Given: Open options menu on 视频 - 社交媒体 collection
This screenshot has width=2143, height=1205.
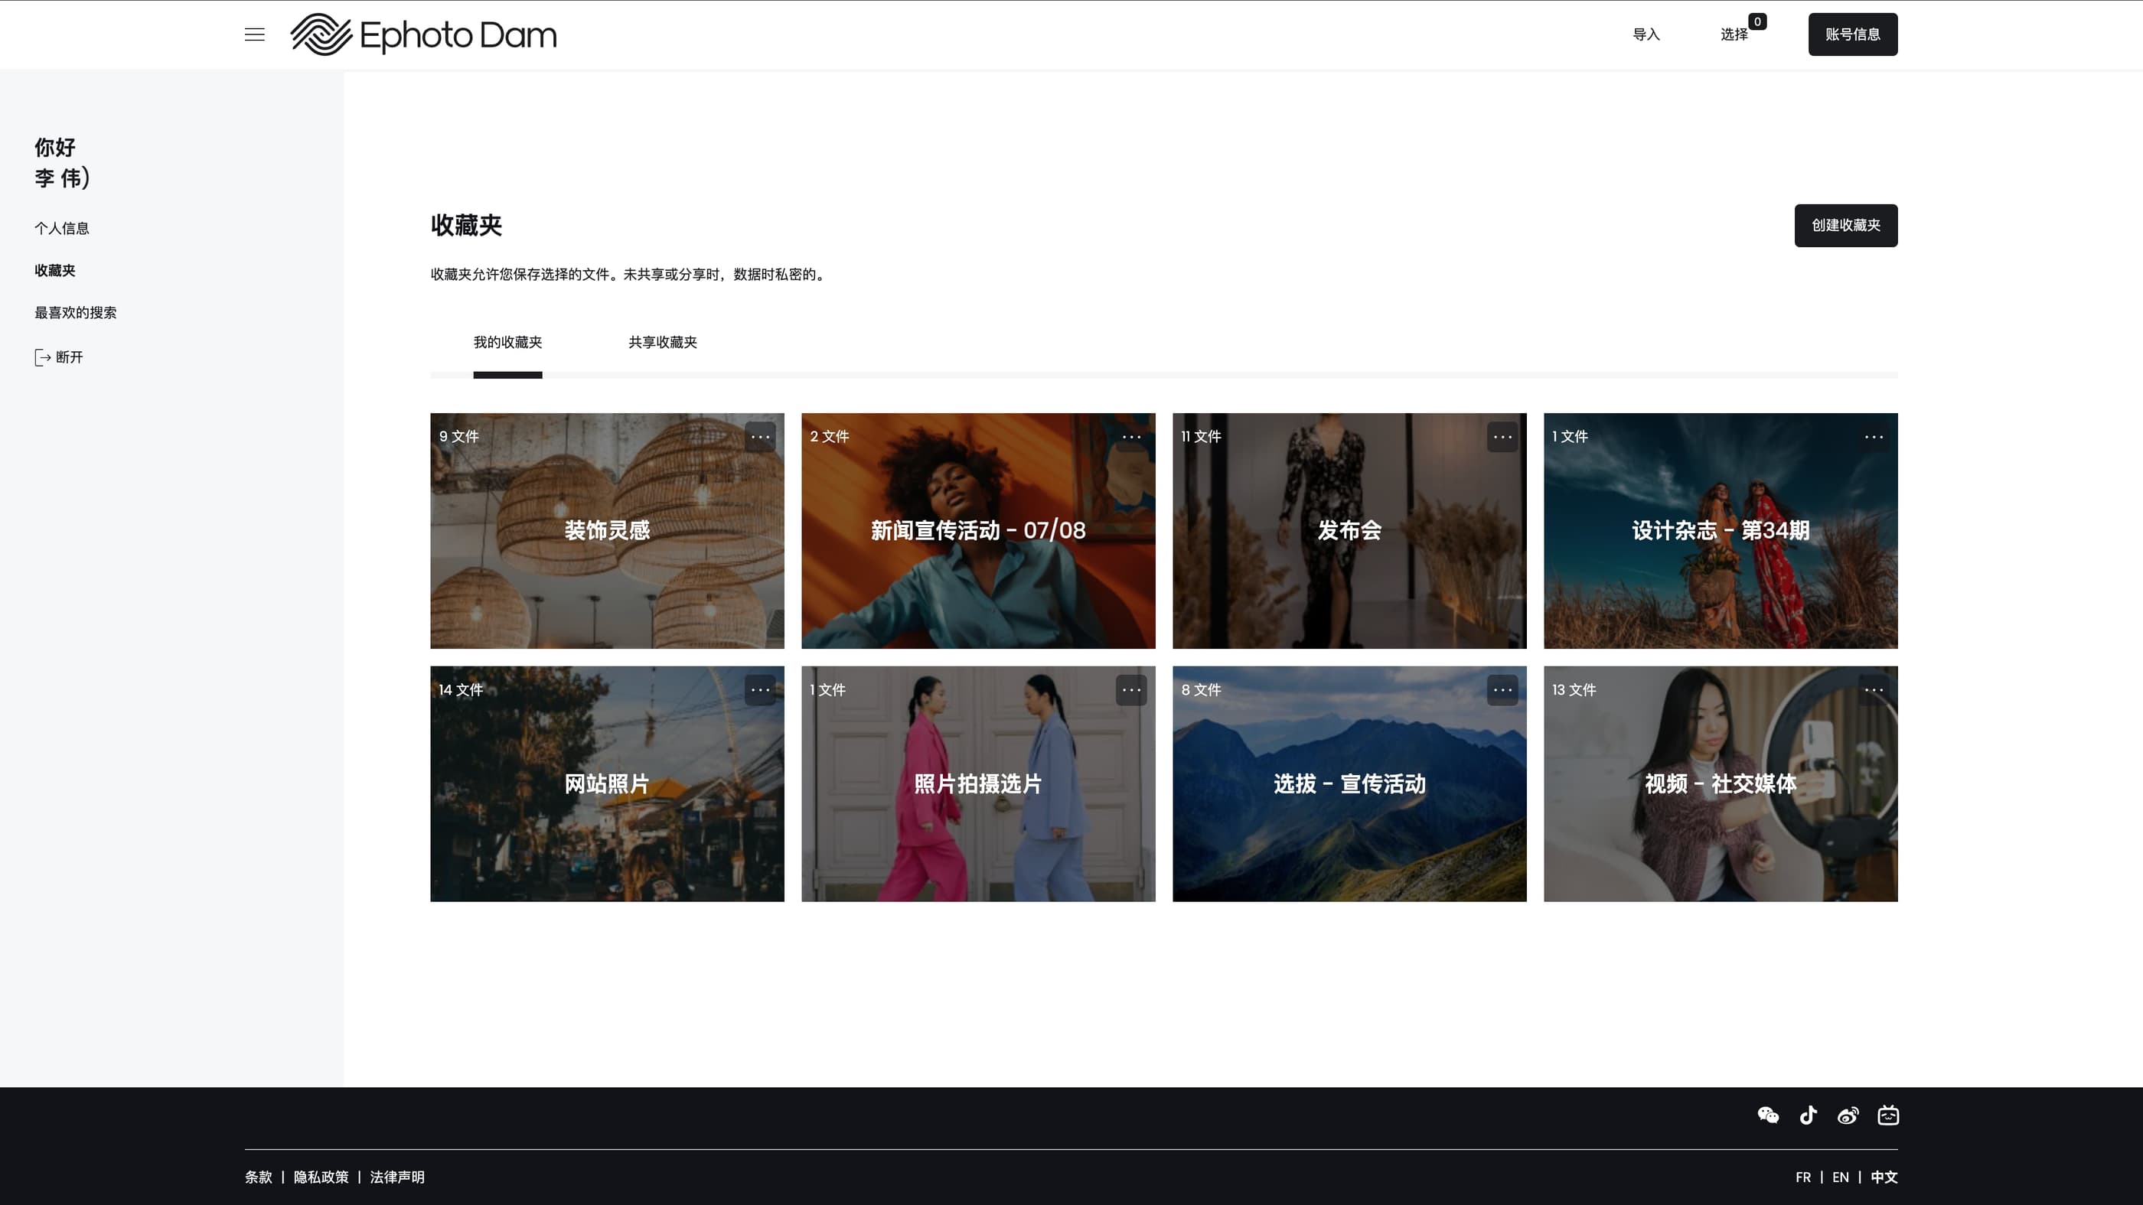Looking at the screenshot, I should point(1874,689).
